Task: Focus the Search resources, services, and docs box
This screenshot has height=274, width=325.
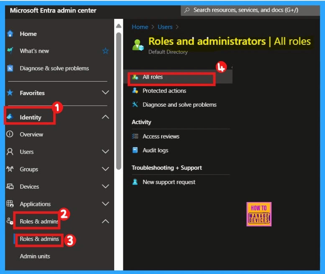Action: [250, 10]
